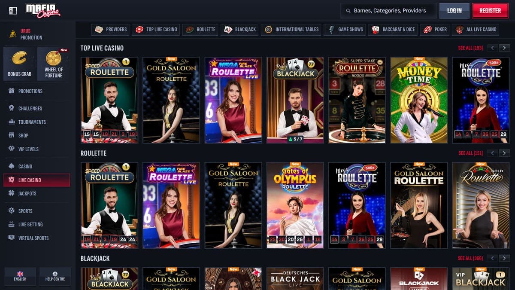Viewport: 515px width, 290px height.
Task: Click the Blackjack section heading
Action: tap(95, 259)
